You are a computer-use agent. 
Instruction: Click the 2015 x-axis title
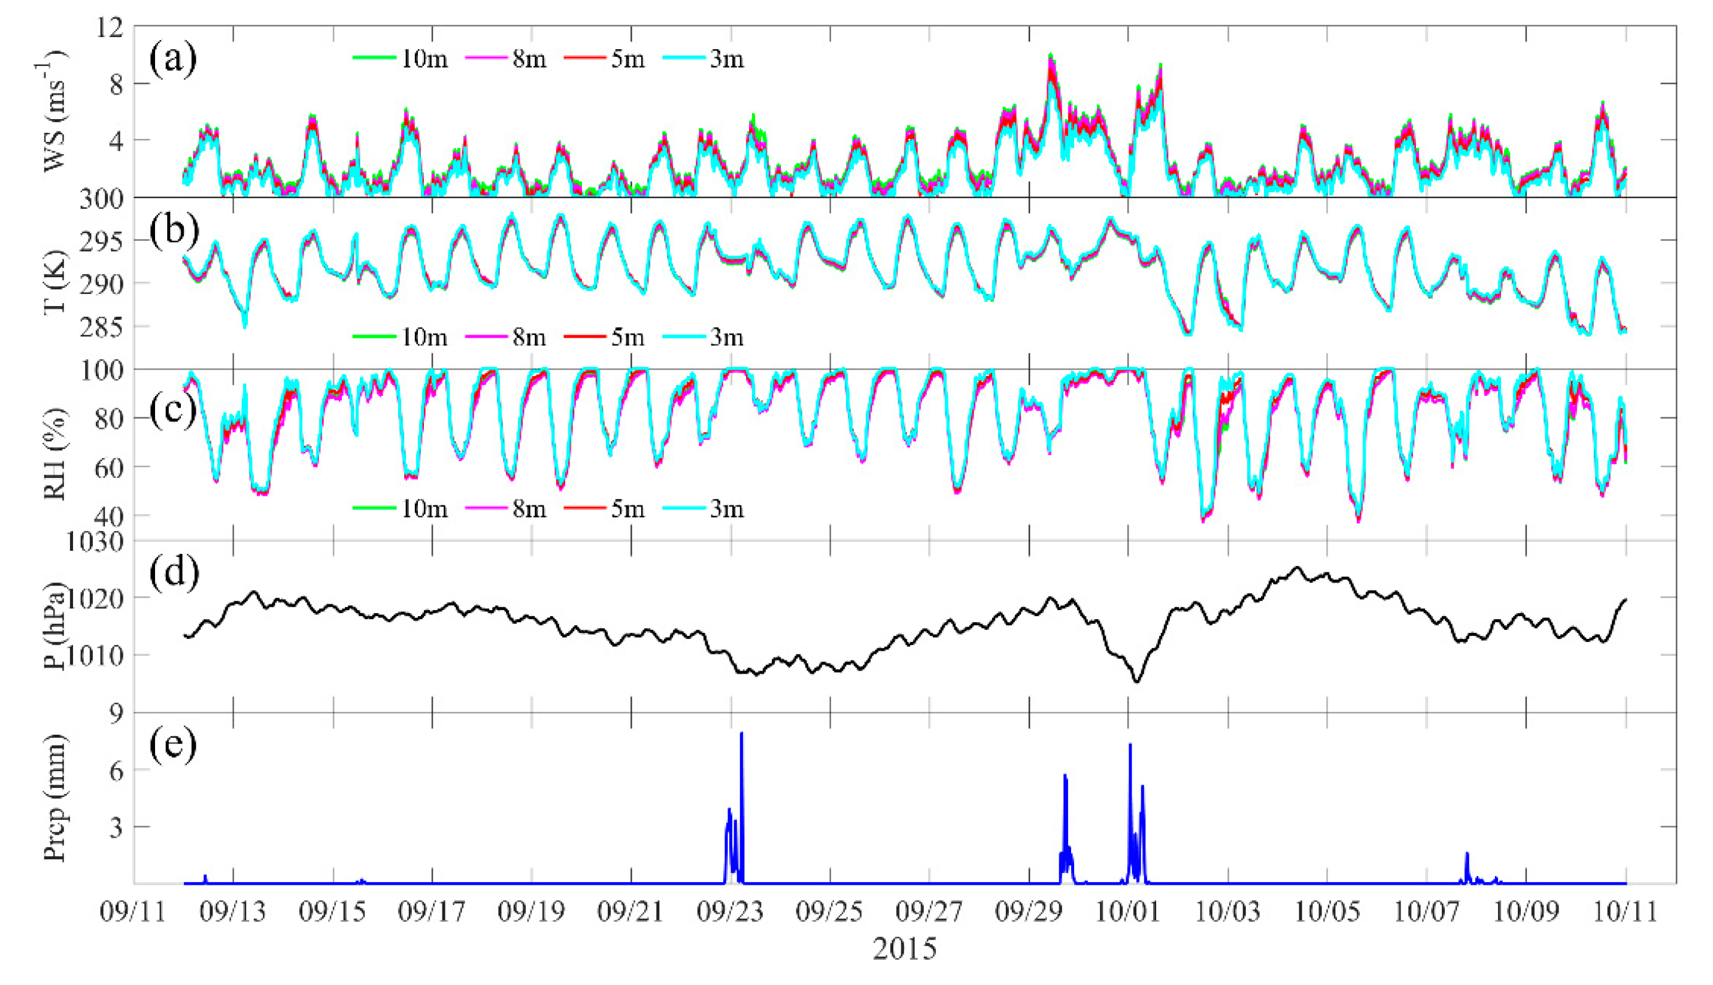click(x=905, y=948)
